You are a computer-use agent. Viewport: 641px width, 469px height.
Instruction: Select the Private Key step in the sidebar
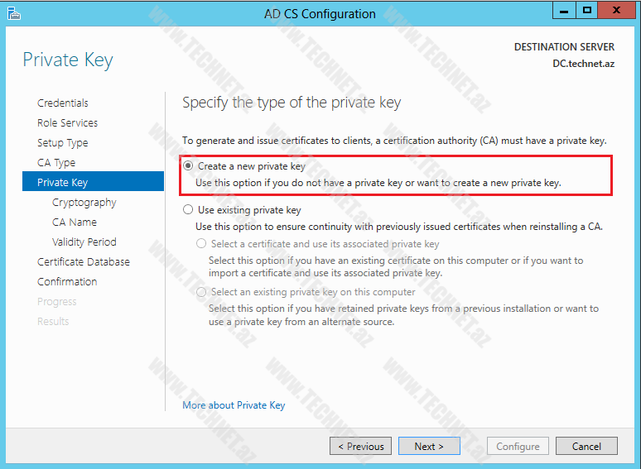click(62, 183)
